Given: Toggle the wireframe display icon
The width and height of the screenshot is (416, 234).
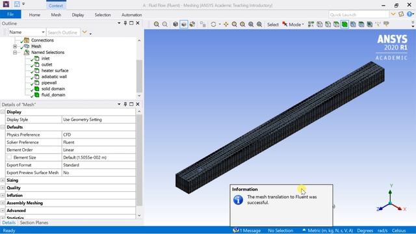Looking at the screenshot, I should pos(183,24).
